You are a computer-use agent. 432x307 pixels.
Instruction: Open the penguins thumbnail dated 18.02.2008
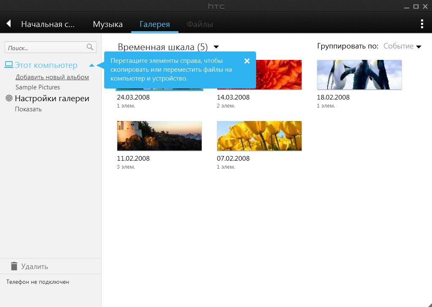(359, 75)
